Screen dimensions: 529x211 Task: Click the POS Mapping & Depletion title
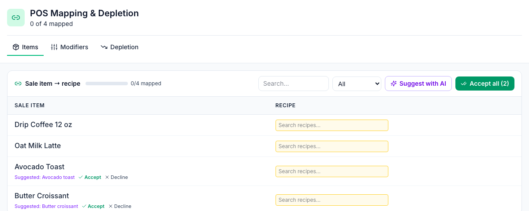84,13
